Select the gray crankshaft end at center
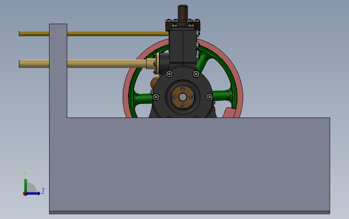349x219 pixels. click(x=183, y=97)
